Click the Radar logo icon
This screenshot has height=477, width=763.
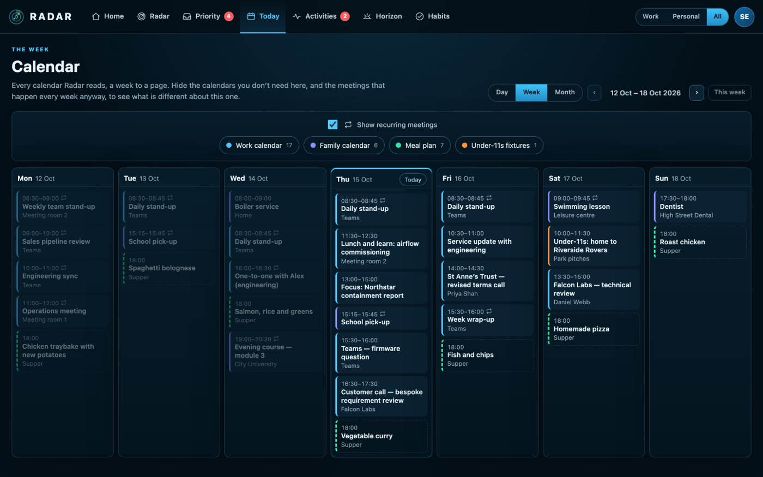coord(17,16)
